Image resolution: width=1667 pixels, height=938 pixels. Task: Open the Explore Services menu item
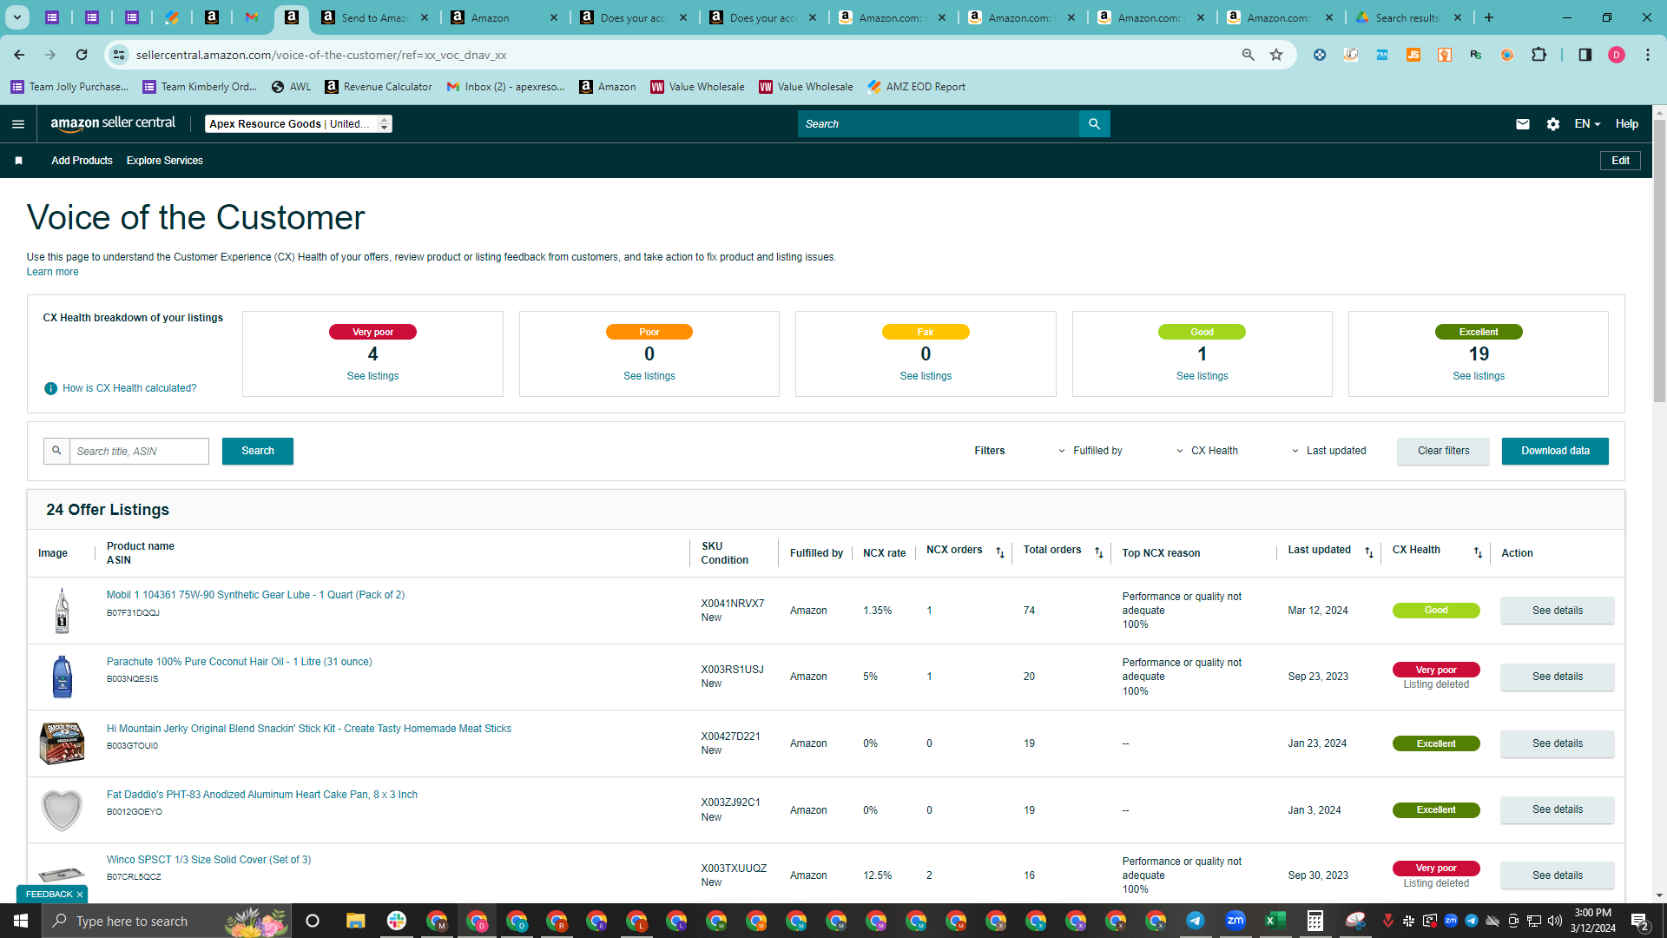(x=165, y=161)
